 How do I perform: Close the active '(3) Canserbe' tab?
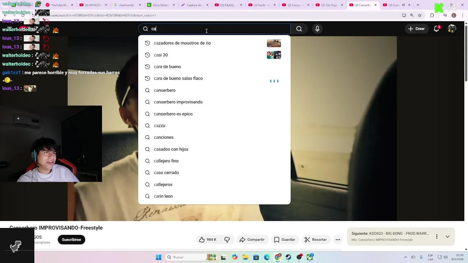[375, 5]
